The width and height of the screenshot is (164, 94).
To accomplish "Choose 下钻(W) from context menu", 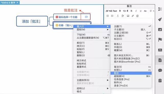I will (x=92, y=34).
